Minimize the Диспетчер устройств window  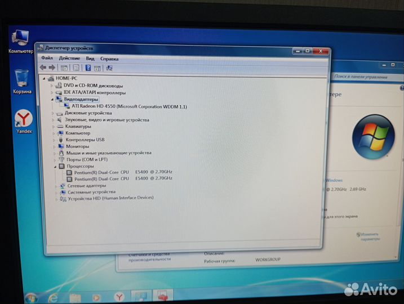coord(298,51)
